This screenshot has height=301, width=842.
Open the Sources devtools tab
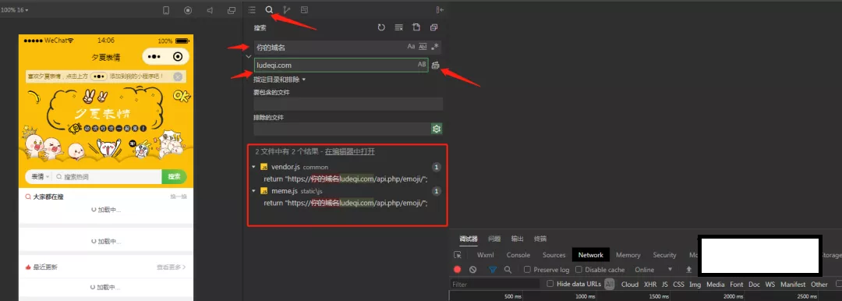coord(554,255)
